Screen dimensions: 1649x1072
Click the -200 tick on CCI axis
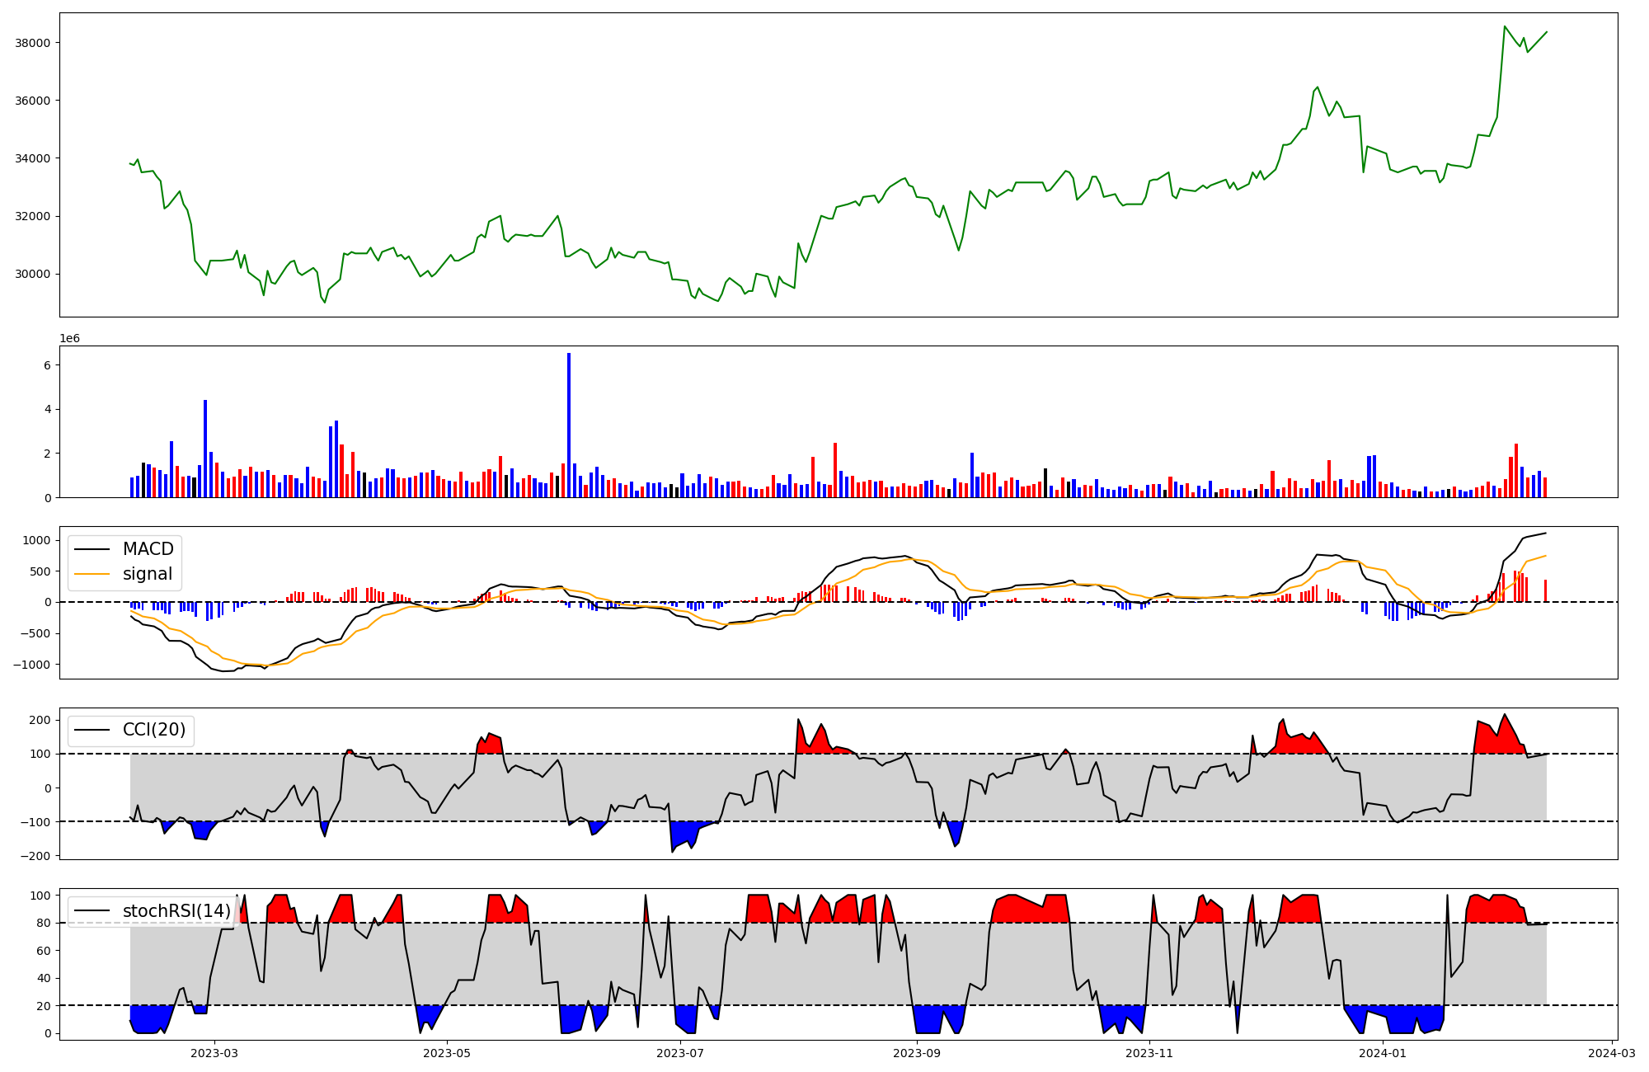tap(35, 856)
